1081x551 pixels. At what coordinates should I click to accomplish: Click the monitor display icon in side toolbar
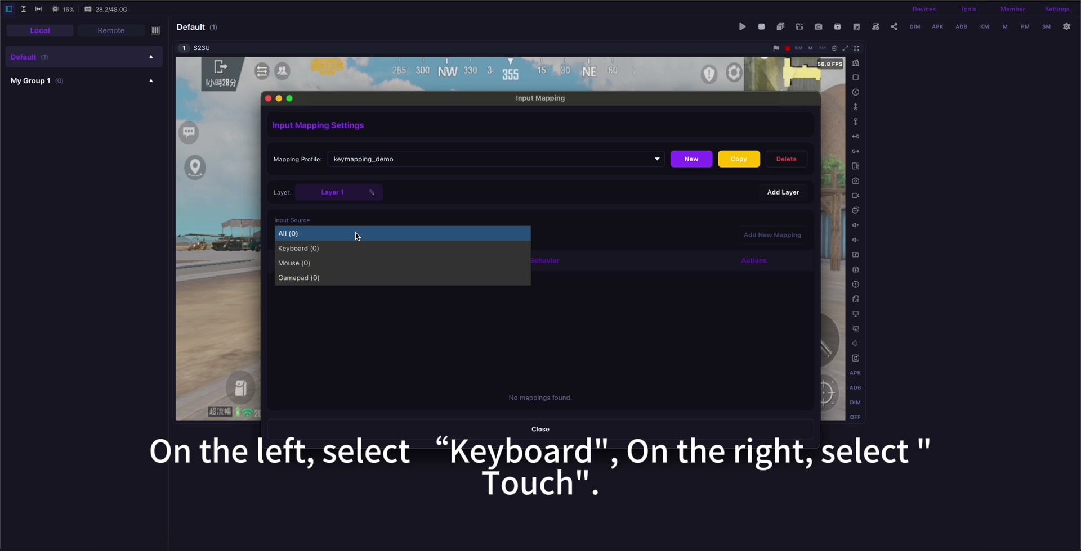tap(855, 314)
